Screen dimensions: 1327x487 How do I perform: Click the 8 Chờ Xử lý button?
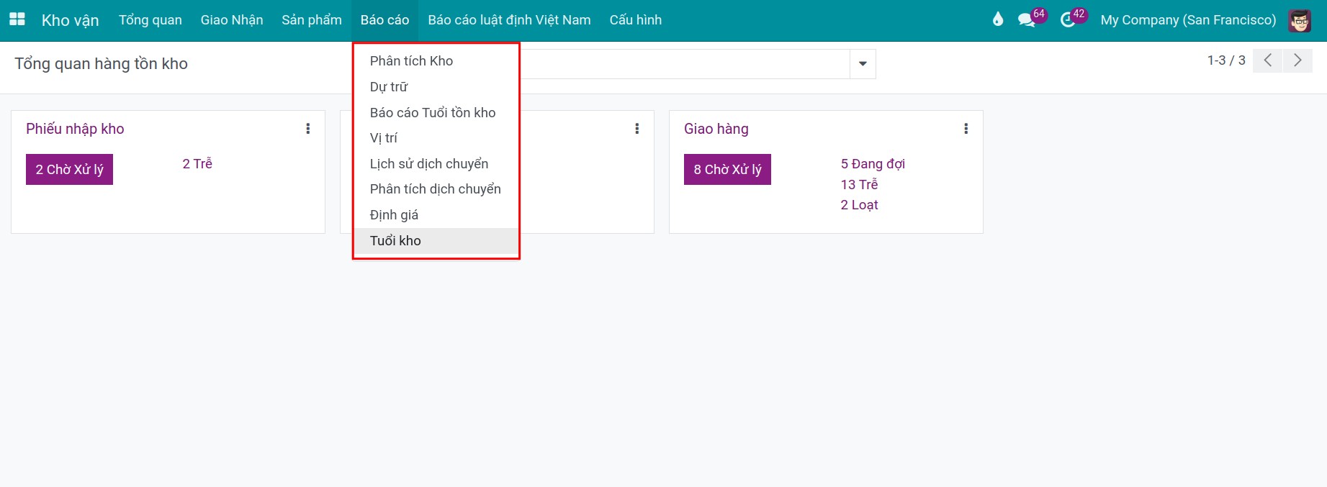click(727, 170)
